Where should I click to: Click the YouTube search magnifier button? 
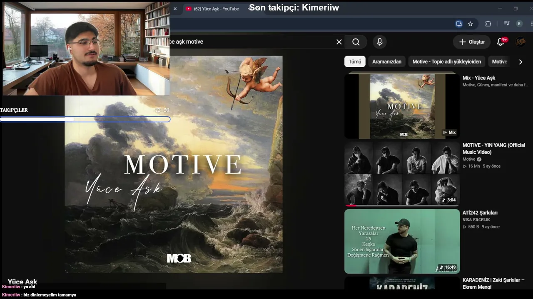(356, 42)
